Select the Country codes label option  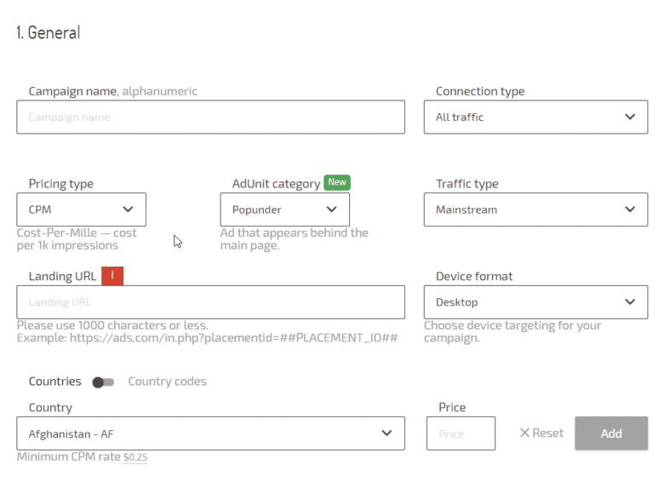(167, 382)
